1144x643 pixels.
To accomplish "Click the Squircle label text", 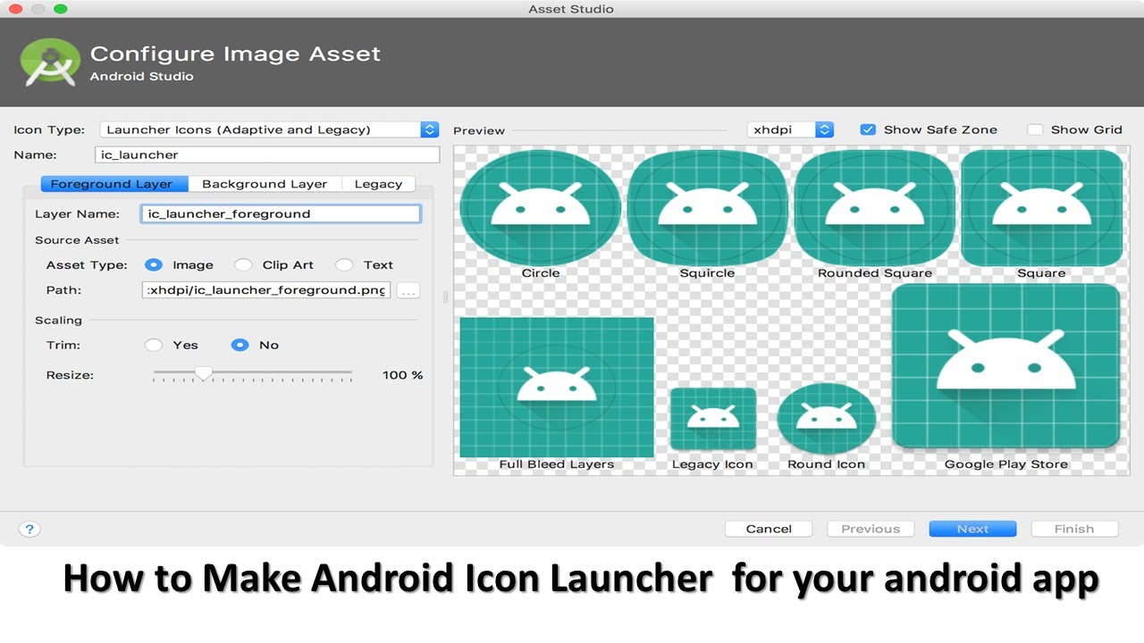I will [x=707, y=273].
